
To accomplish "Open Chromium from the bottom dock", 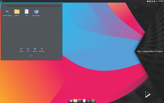I will pyautogui.click(x=71, y=101).
